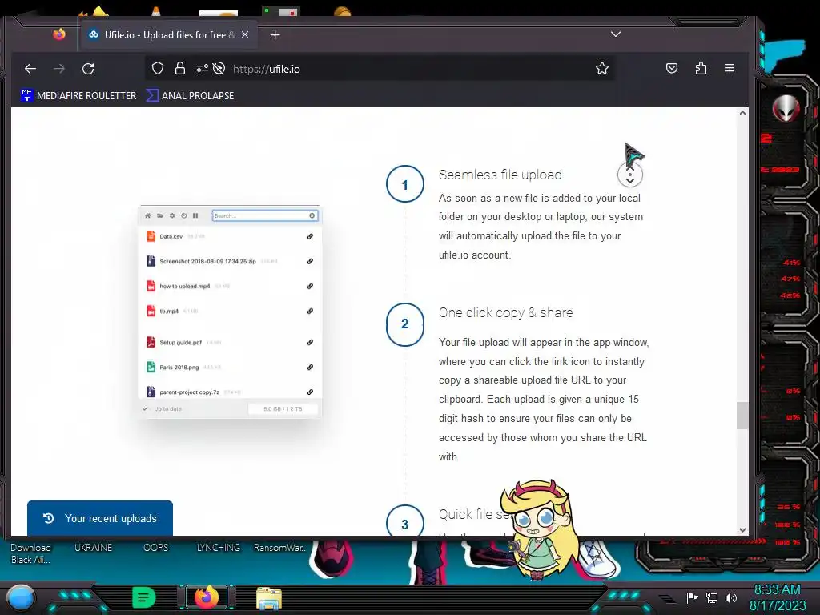Click the step 3 circle
This screenshot has height=615, width=820.
(404, 521)
